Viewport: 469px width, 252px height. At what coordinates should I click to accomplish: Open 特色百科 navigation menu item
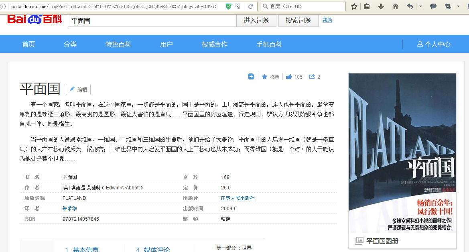point(118,44)
